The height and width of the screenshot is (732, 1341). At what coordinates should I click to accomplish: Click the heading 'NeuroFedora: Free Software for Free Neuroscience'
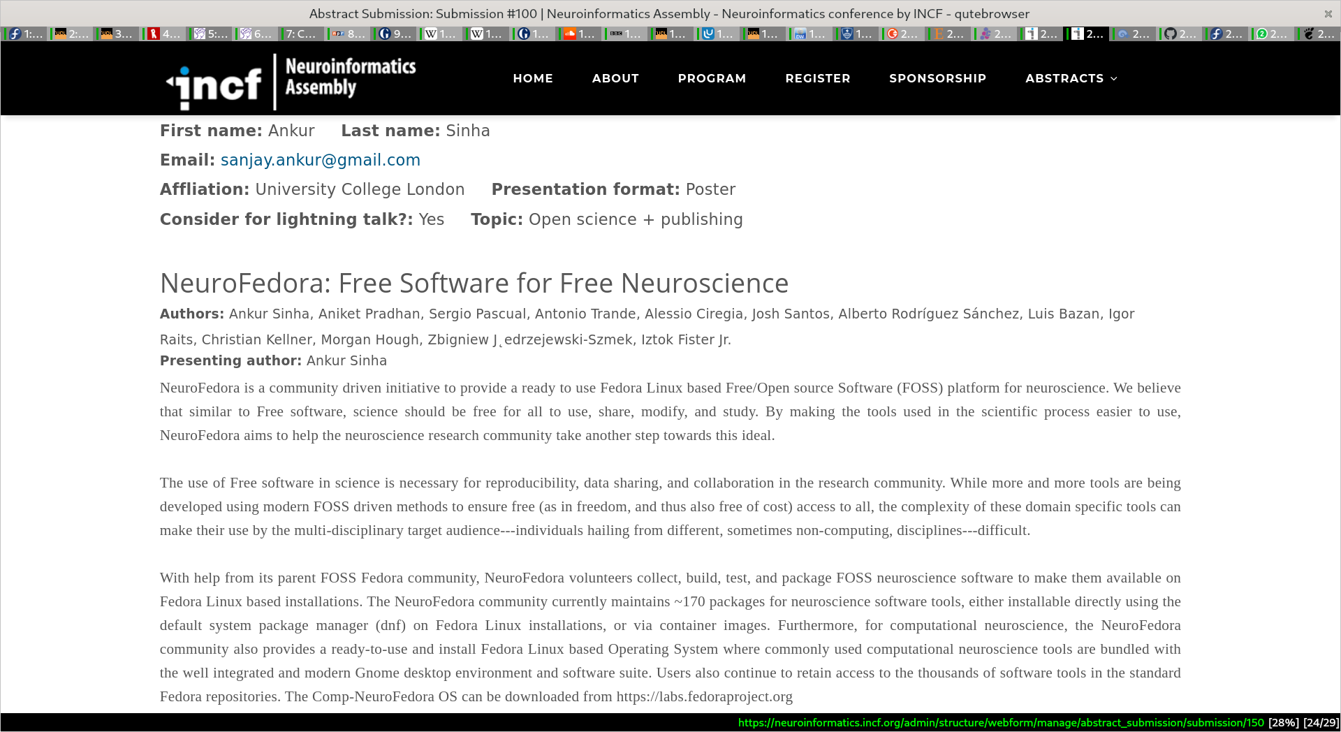[x=474, y=283]
